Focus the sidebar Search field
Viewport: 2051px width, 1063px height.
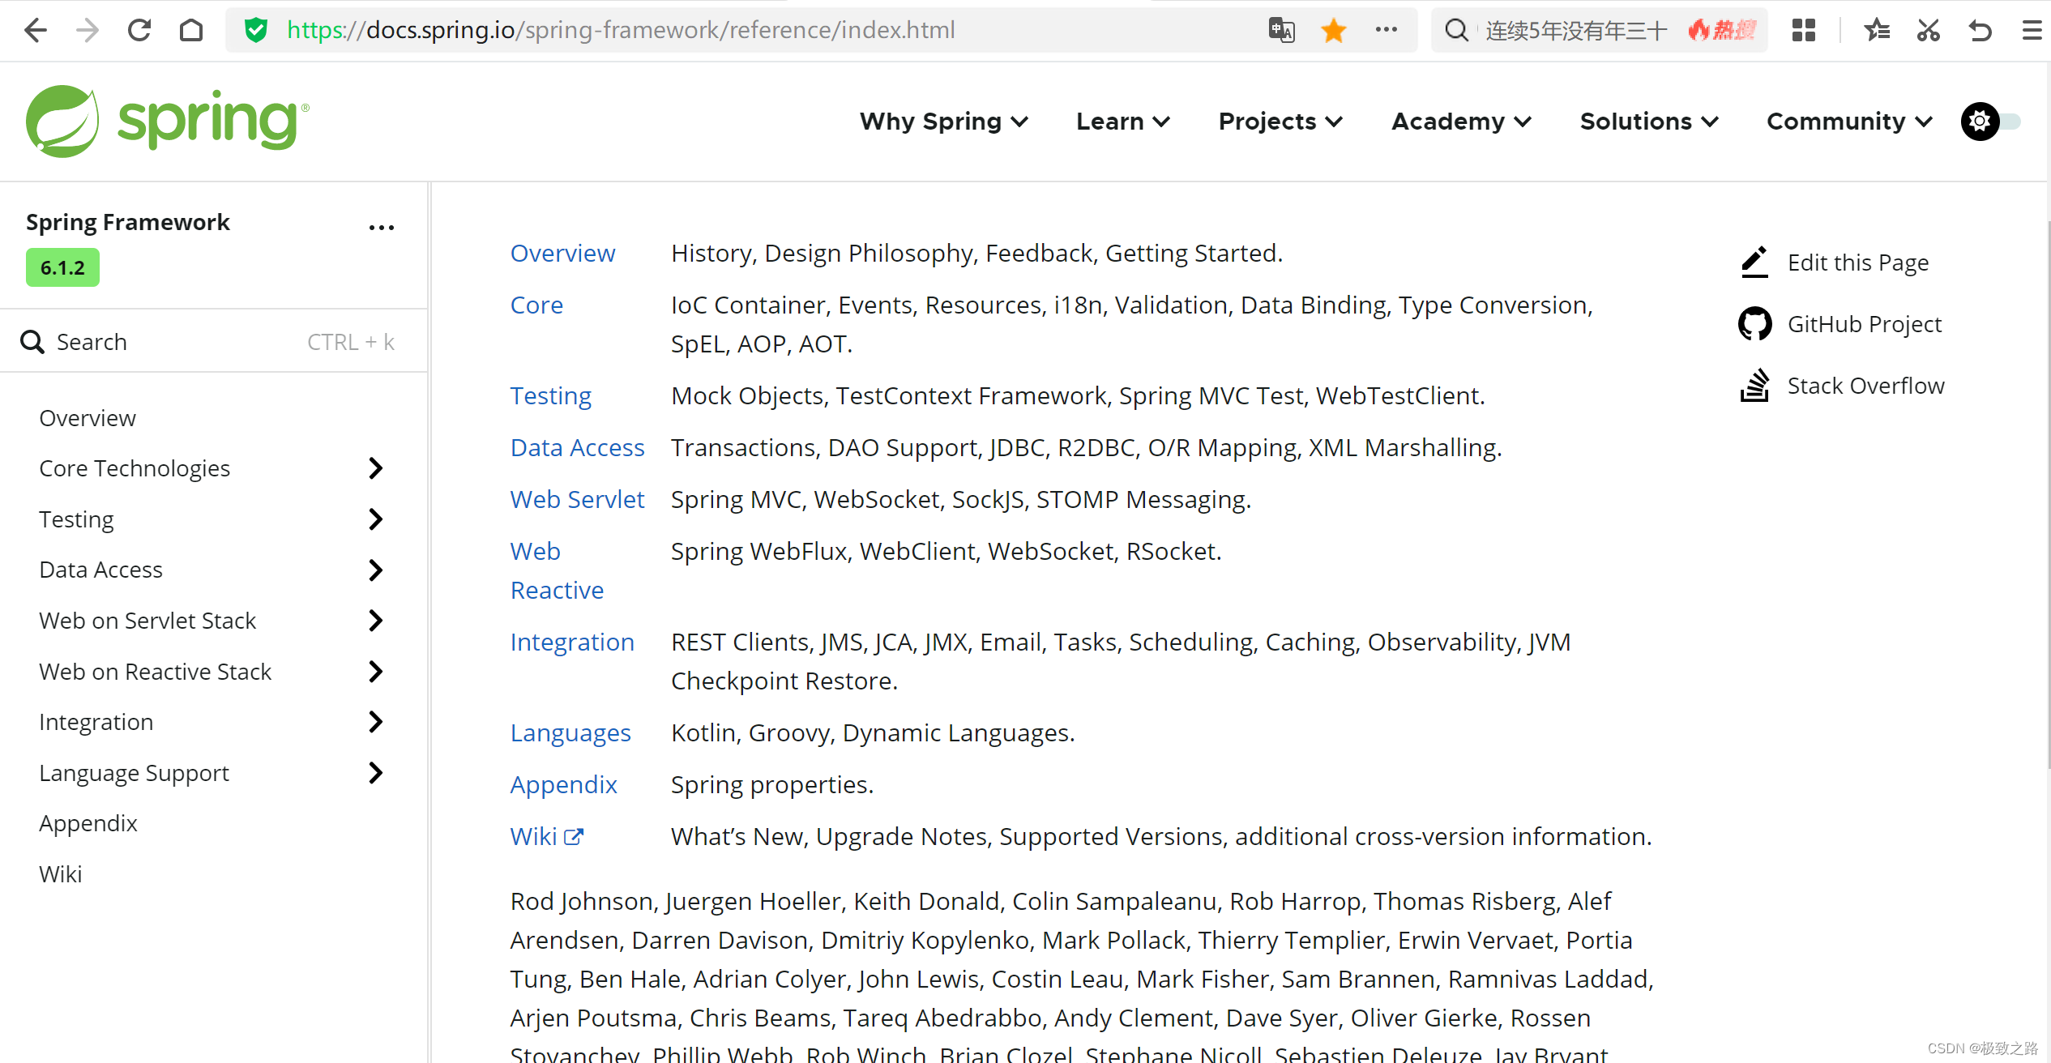[213, 342]
